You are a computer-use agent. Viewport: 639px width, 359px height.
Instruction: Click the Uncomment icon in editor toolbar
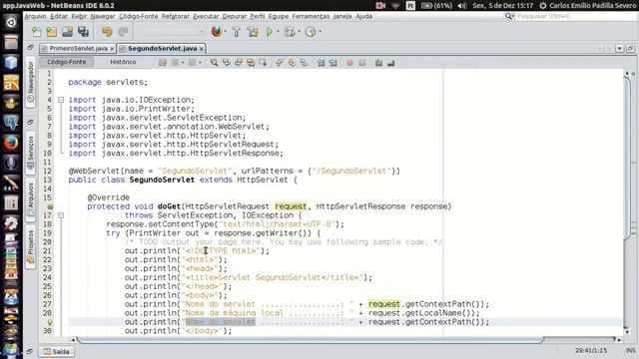click(378, 63)
